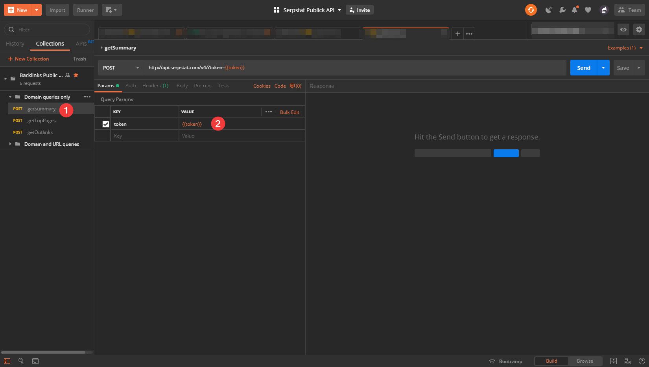The height and width of the screenshot is (367, 649).
Task: Open the environment selector dropdown
Action: tap(572, 30)
